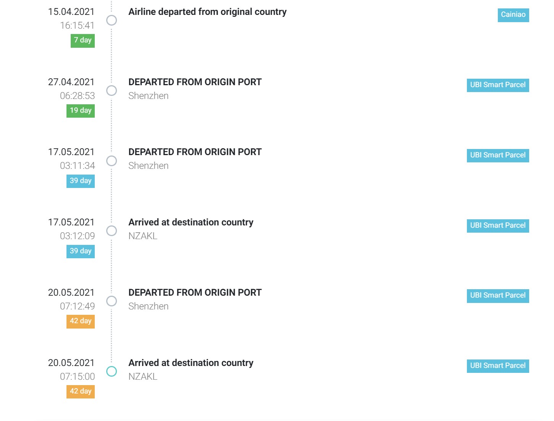The width and height of the screenshot is (554, 421).
Task: Click NZAKL location under last event
Action: click(x=143, y=377)
